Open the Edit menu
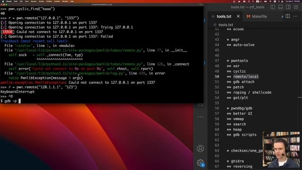The height and width of the screenshot is (170, 302). coord(21,1)
